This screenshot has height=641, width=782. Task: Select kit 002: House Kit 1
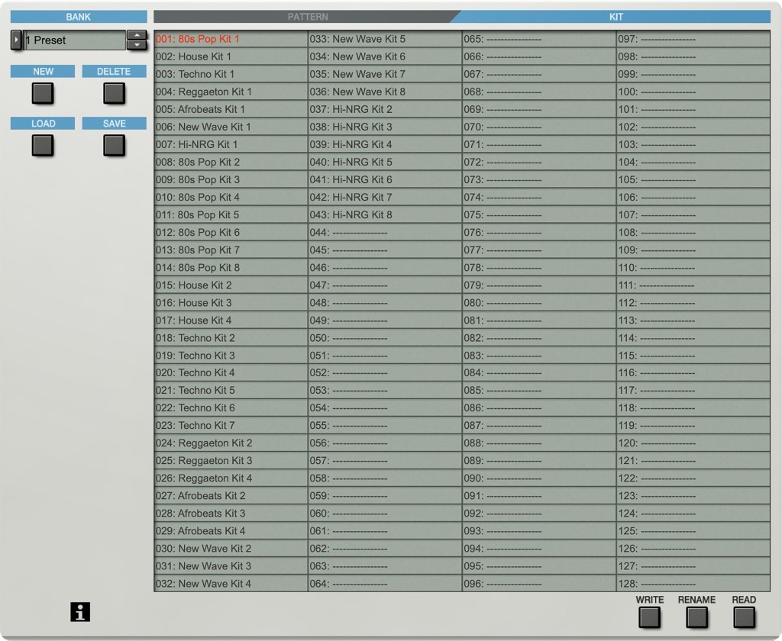231,56
